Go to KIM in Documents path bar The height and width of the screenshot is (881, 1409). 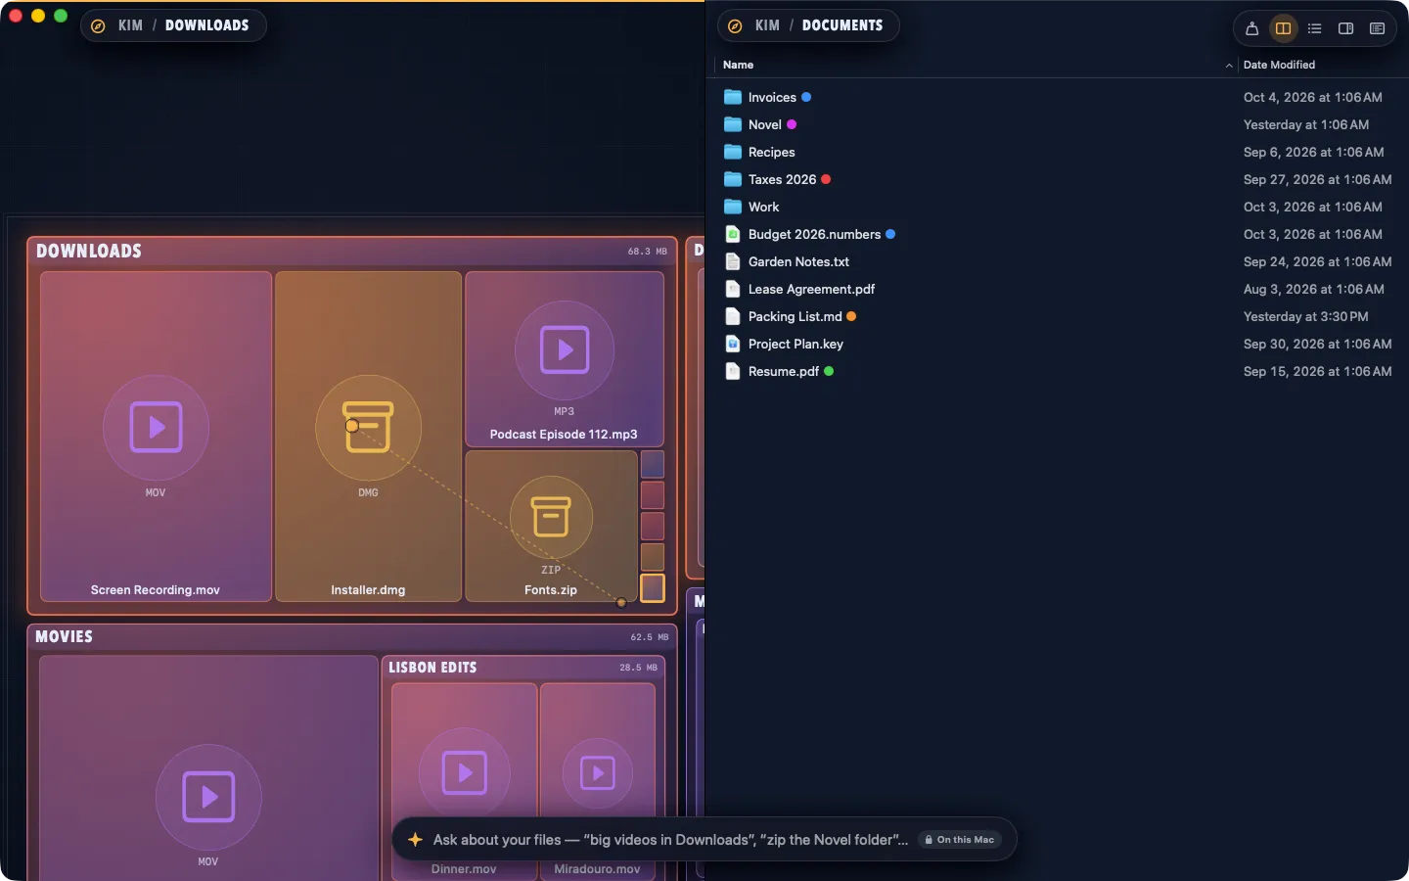pyautogui.click(x=767, y=25)
